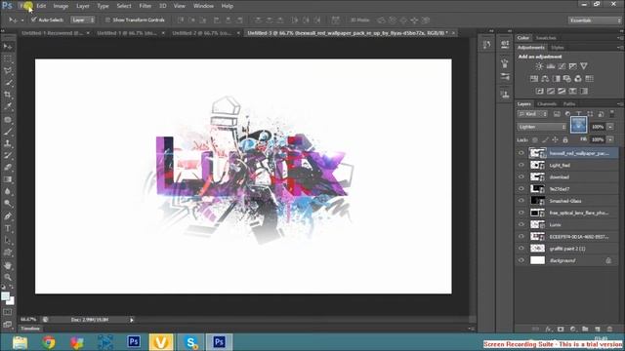Open Chrome from the taskbar
Screen dimensions: 625x351
(x=49, y=342)
